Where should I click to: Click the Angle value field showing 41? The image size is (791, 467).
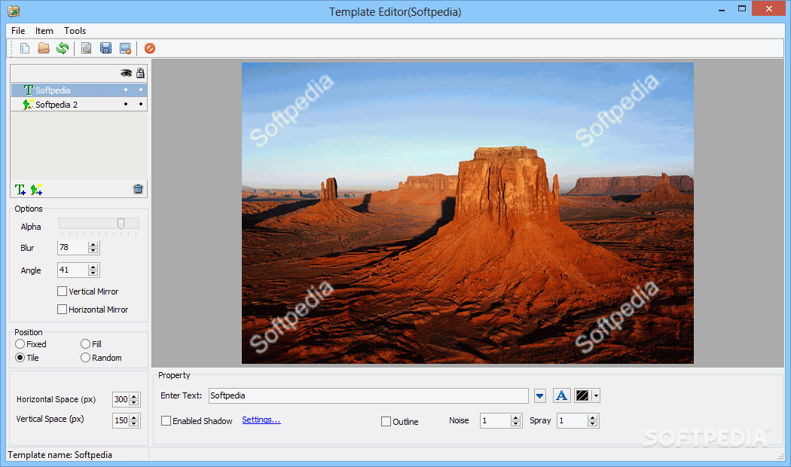(x=72, y=270)
